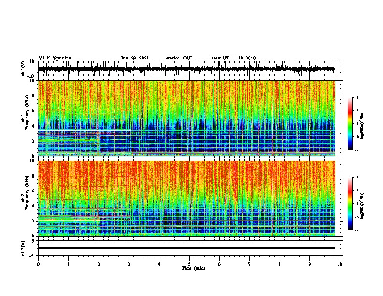The image size is (383, 296).
Task: Click the ch.2 'Frequency (kHz)' axis label
Action: (27, 192)
